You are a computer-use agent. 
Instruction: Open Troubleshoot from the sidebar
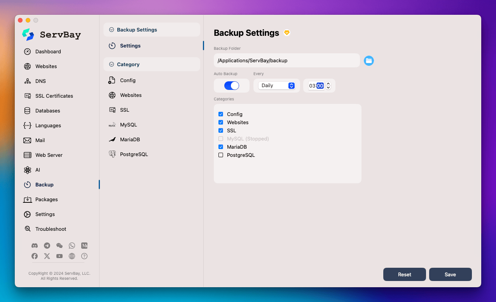pyautogui.click(x=50, y=229)
